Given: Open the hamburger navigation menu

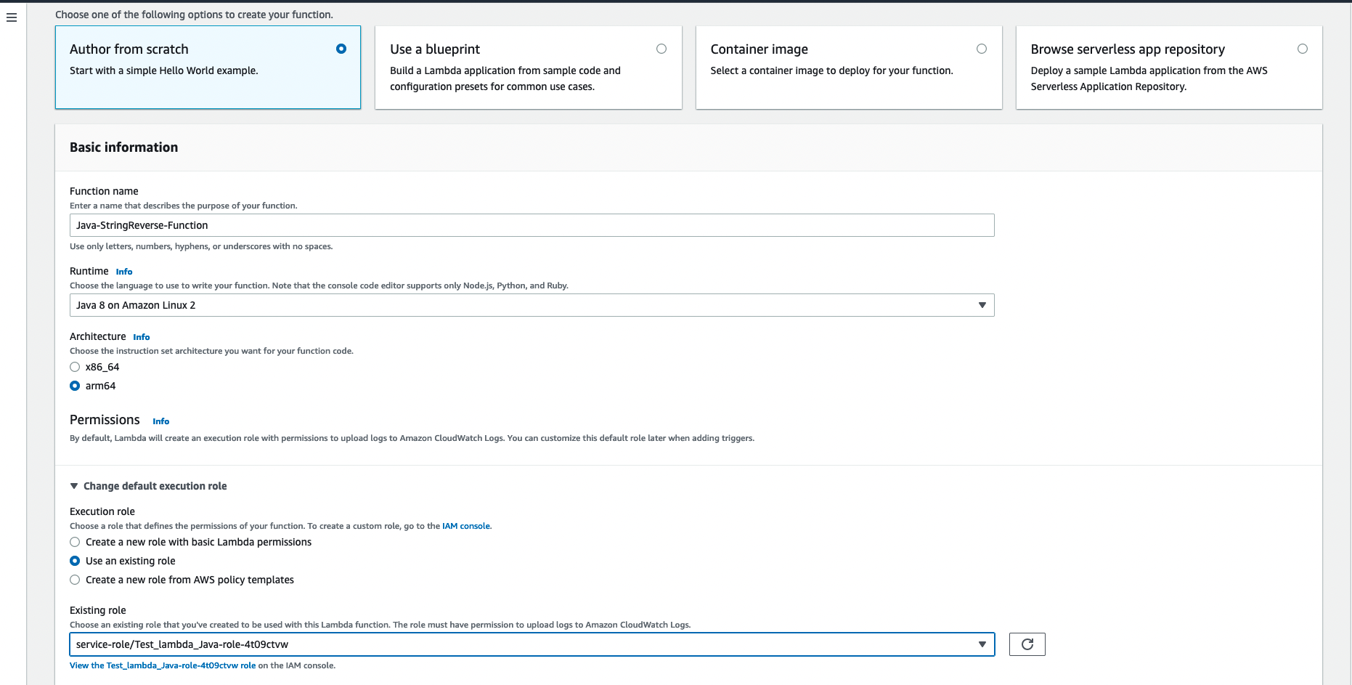Looking at the screenshot, I should point(12,17).
